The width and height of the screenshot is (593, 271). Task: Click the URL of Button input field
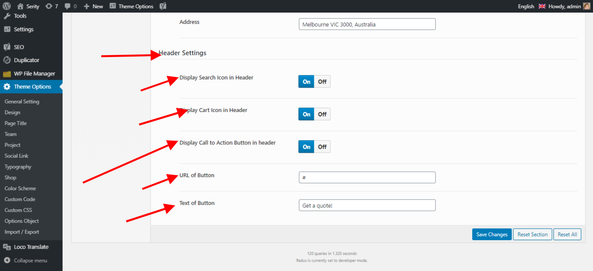click(367, 177)
